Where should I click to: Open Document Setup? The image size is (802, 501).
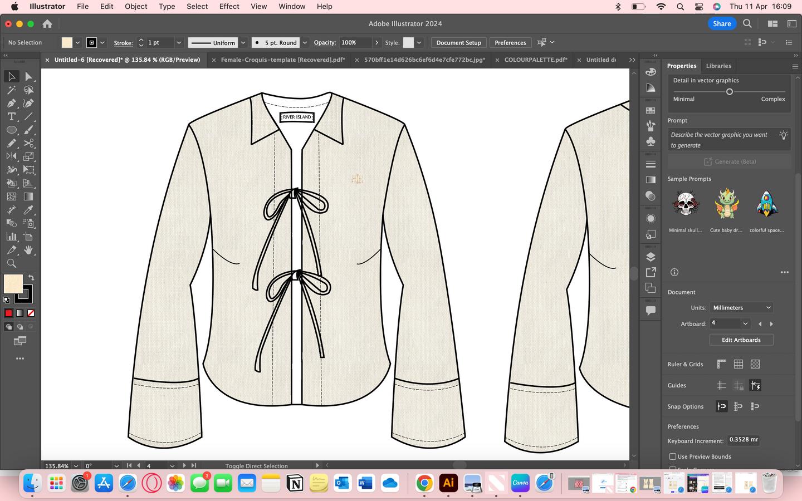click(458, 42)
